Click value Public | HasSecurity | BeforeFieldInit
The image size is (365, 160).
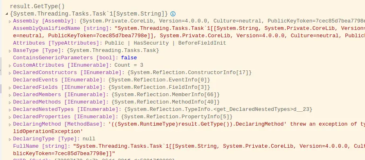point(165,43)
